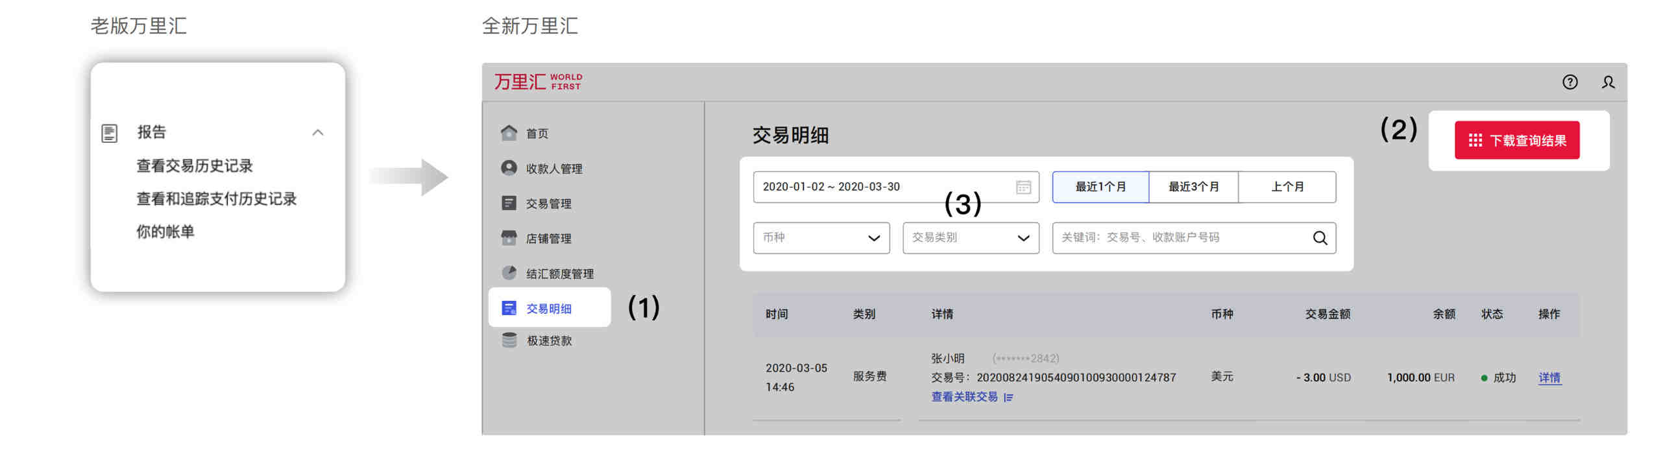Click the document icon beside 交易管理

tap(509, 203)
